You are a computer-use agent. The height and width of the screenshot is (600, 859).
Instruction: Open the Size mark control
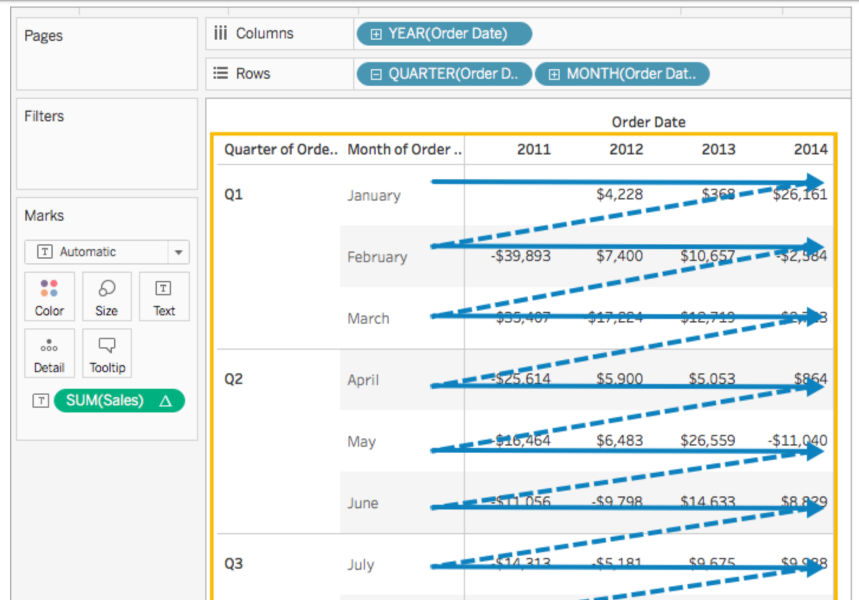[x=106, y=296]
